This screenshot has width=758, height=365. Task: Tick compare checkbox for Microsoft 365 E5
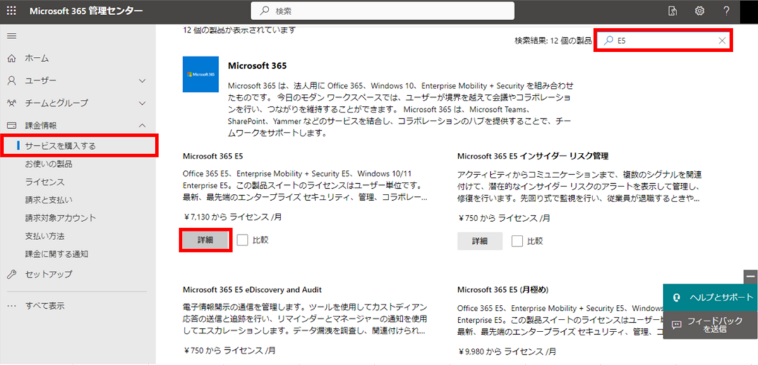tap(243, 241)
